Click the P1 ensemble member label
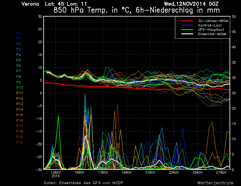This screenshot has width=241, height=186. tap(19, 38)
